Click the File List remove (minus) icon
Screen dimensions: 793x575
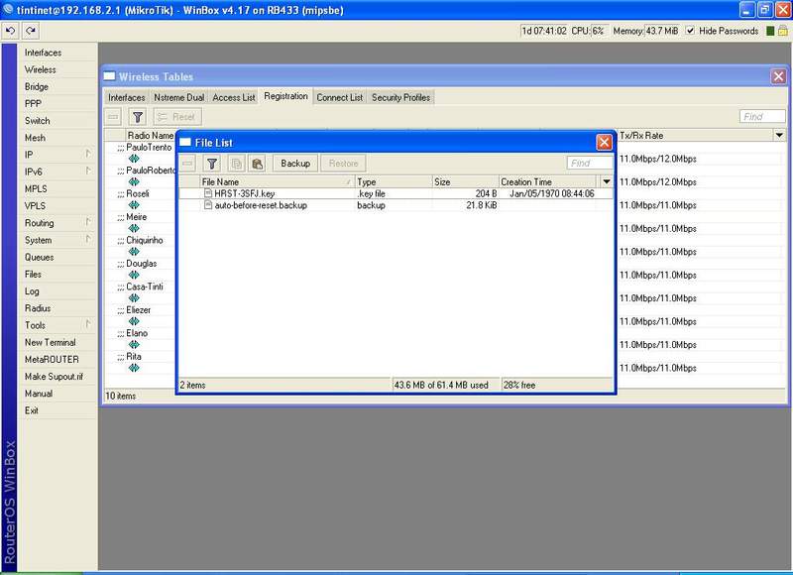tap(187, 164)
